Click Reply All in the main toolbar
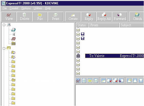Screen dimensions: 144x106 [x=104, y=17]
